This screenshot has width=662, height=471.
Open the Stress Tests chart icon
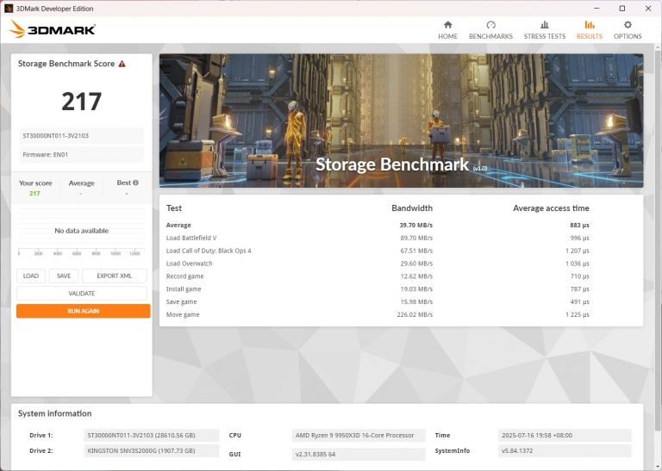(545, 25)
